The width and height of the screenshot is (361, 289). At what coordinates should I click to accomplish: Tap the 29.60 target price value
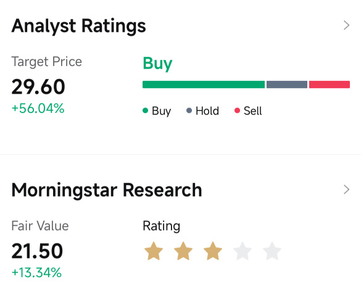(x=38, y=87)
